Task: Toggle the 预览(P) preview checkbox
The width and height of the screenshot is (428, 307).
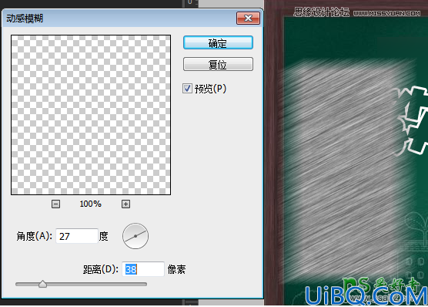Action: 187,89
